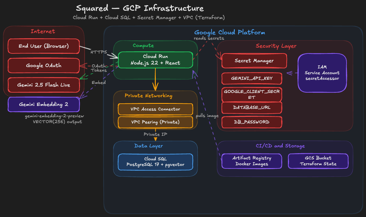Select the DATABASE_URL secret box
The height and width of the screenshot is (217, 366).
pos(252,108)
